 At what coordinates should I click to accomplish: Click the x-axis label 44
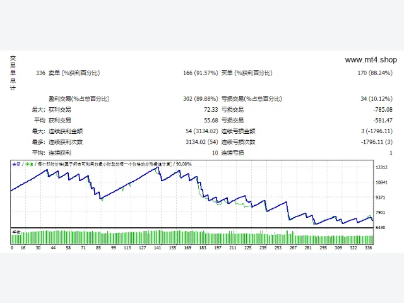pyautogui.click(x=53, y=248)
